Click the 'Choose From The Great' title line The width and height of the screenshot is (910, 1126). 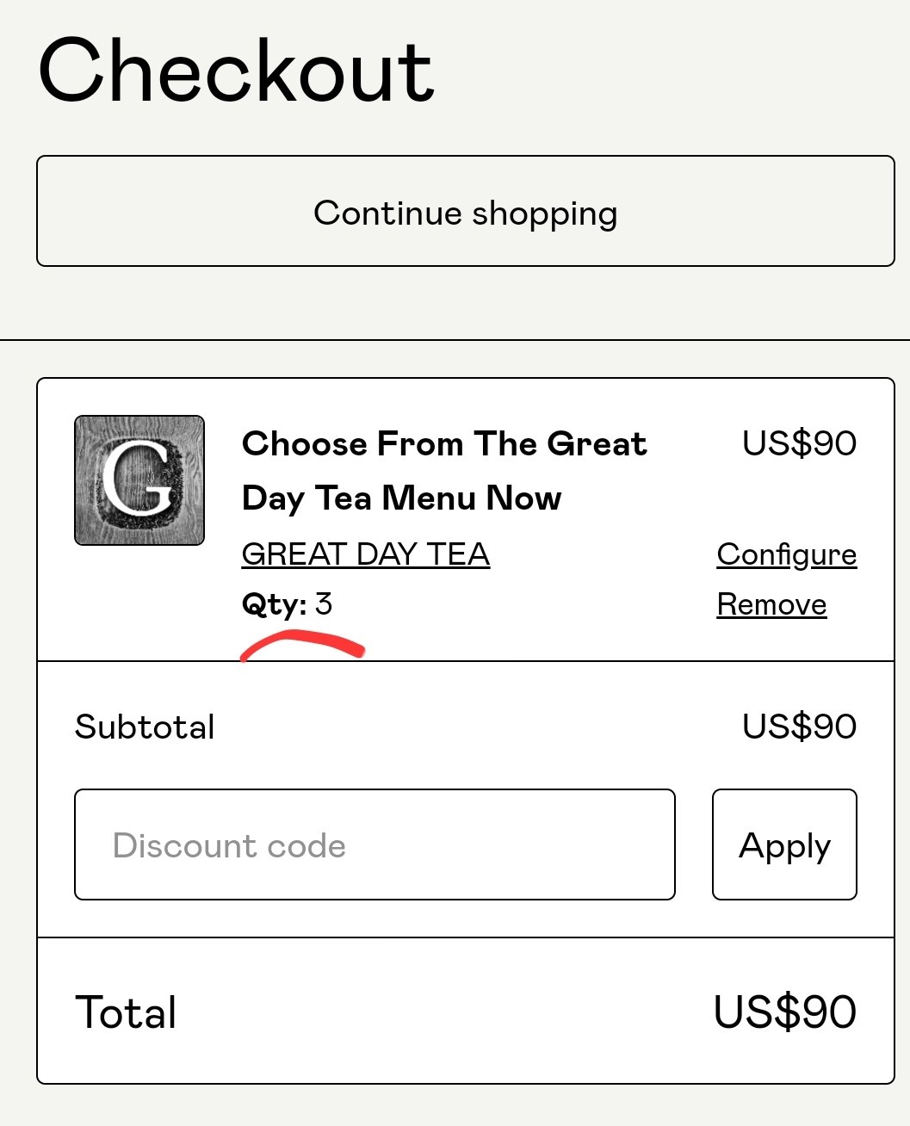click(444, 443)
